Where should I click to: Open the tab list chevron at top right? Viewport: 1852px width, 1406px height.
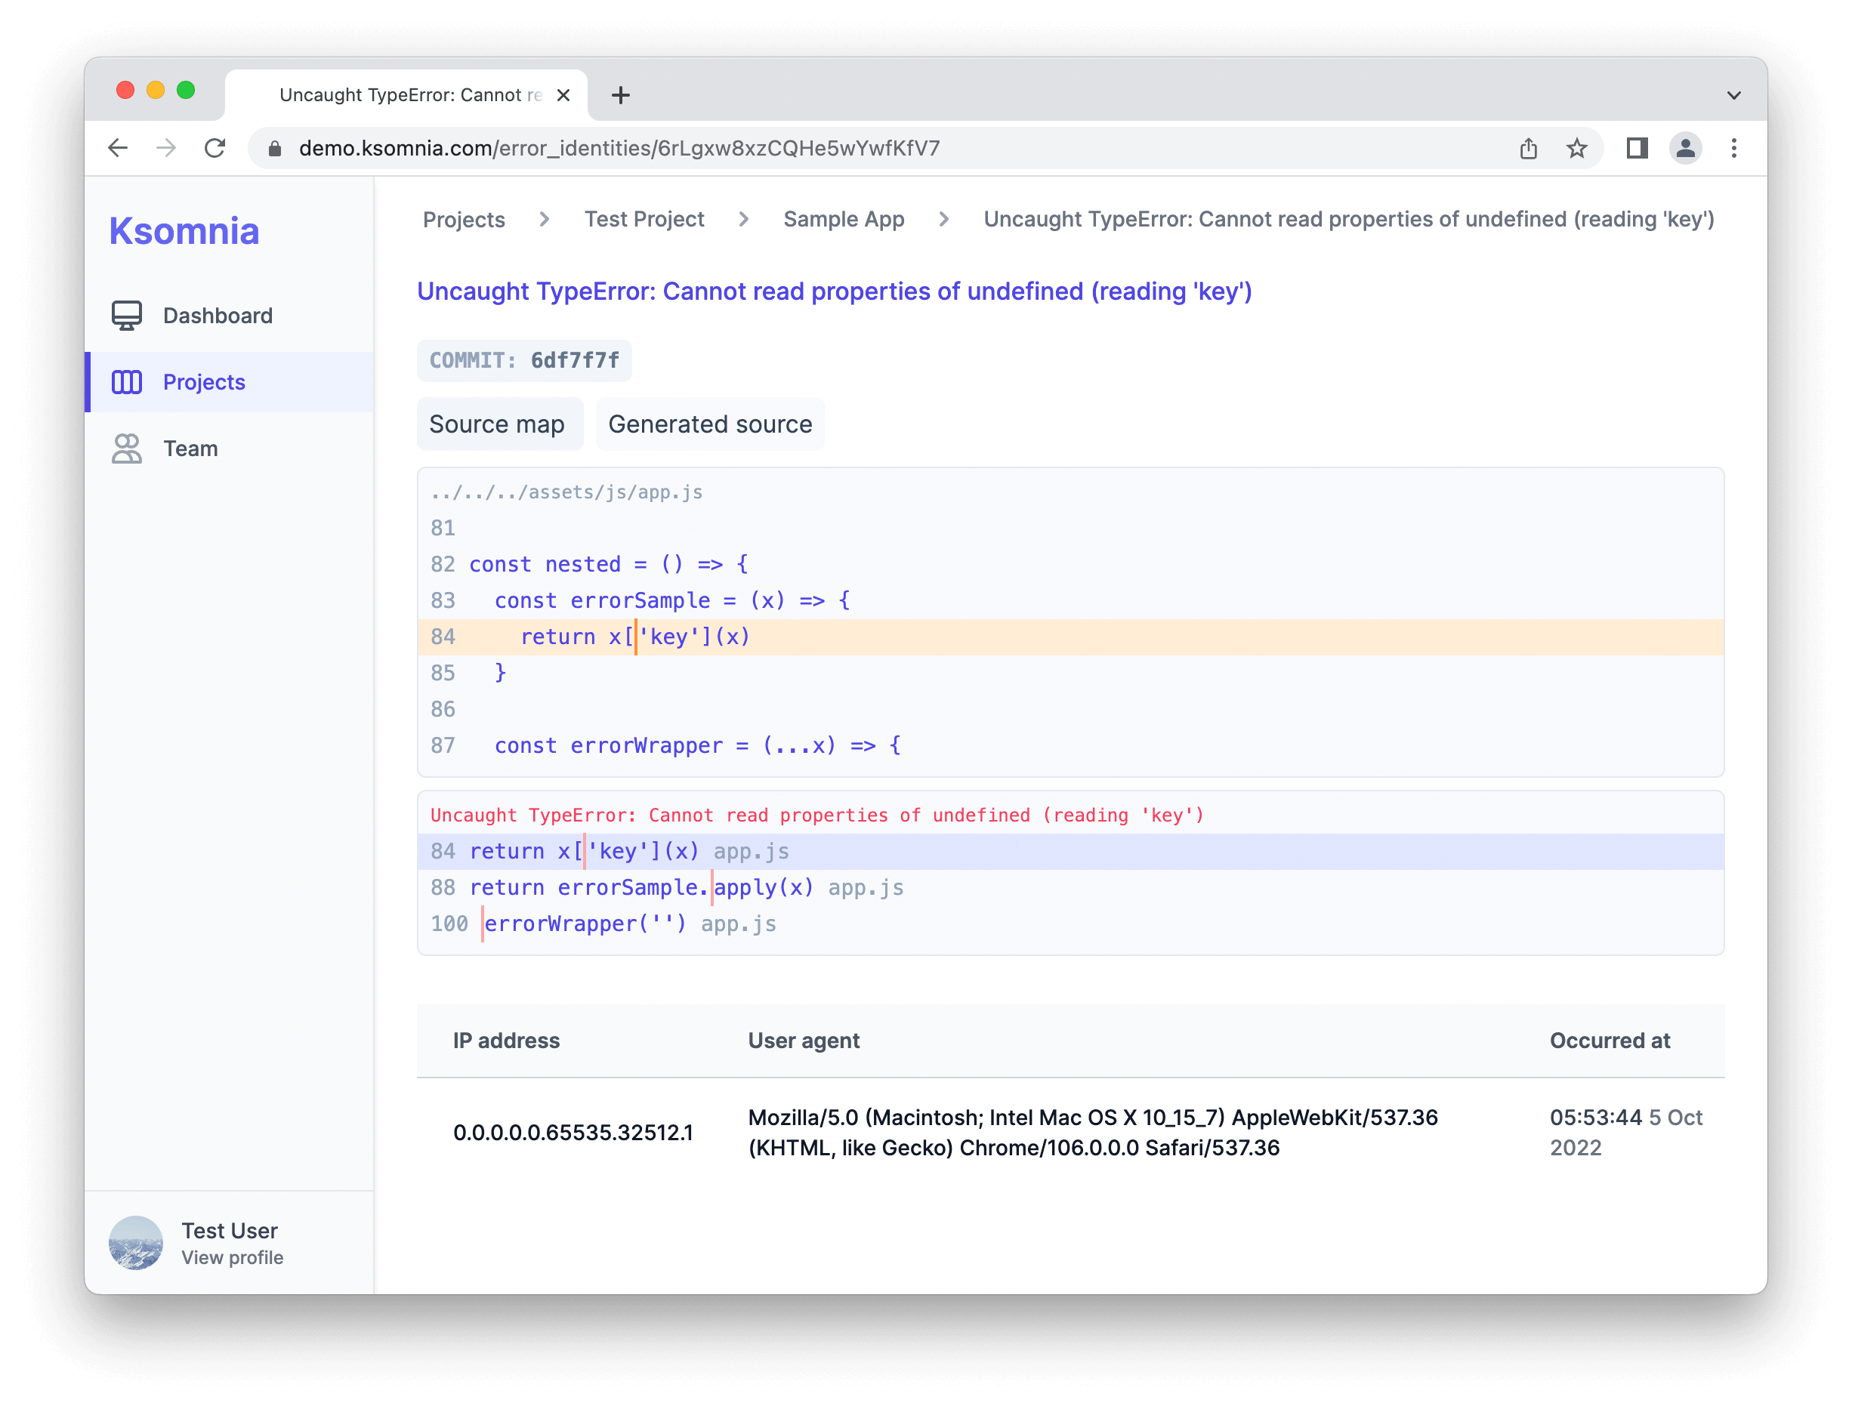click(x=1733, y=94)
